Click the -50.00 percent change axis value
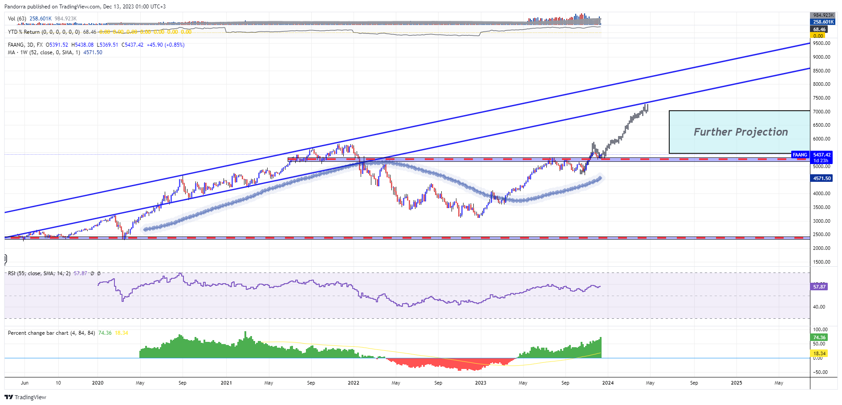 pyautogui.click(x=820, y=372)
